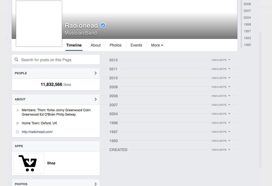
Task: Switch to the Timeline tab
Action: click(x=74, y=45)
